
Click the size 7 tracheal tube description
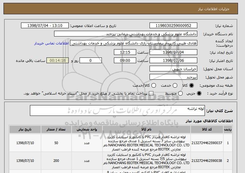[x=146, y=143]
